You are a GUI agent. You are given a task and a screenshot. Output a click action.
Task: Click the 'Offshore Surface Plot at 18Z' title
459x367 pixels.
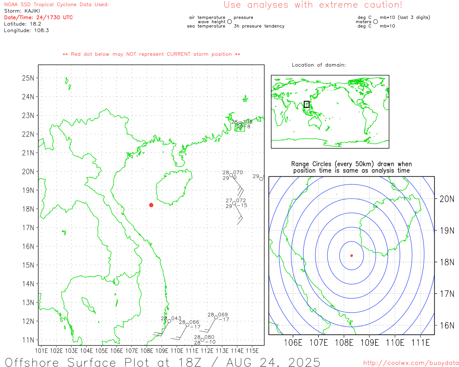click(162, 362)
